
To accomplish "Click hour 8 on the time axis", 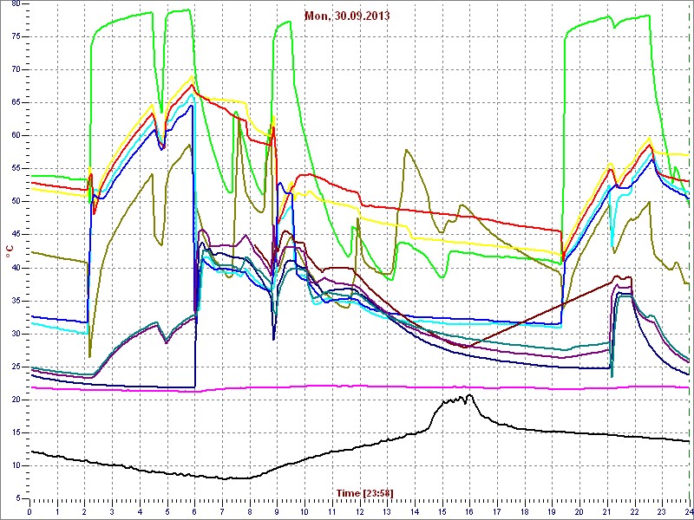I will tap(250, 511).
